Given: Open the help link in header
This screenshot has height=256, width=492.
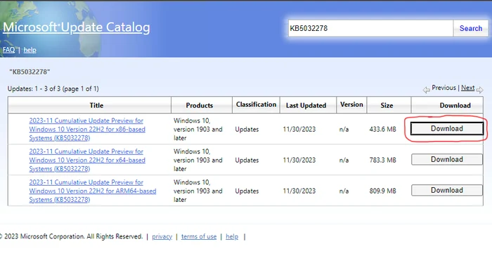Looking at the screenshot, I should pyautogui.click(x=30, y=50).
